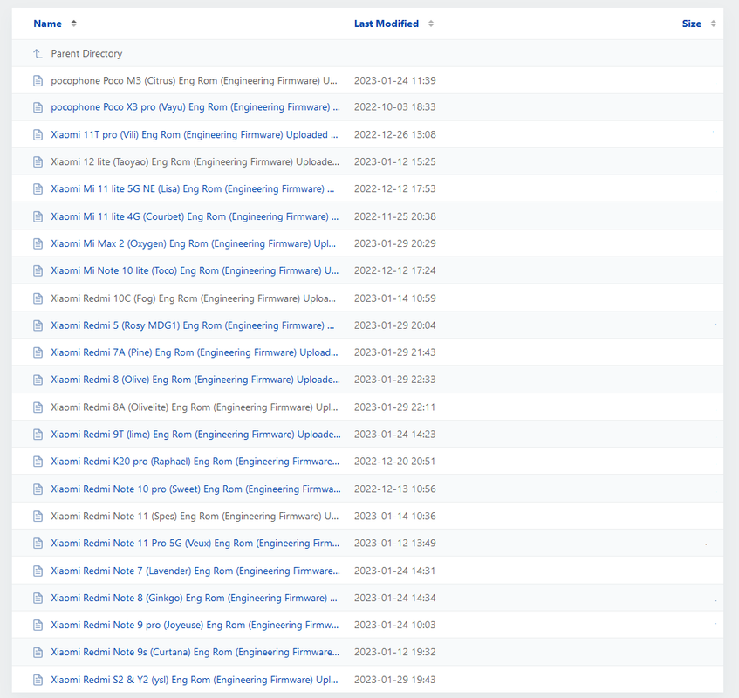Screen dimensions: 739x698
Task: Click file icon beside Redmi Note 10 pro (Sweet)
Action: point(38,489)
